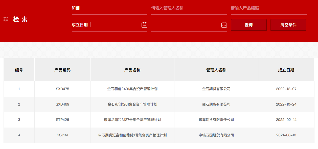Click date 2022-12-07
The width and height of the screenshot is (318, 149).
pyautogui.click(x=286, y=89)
